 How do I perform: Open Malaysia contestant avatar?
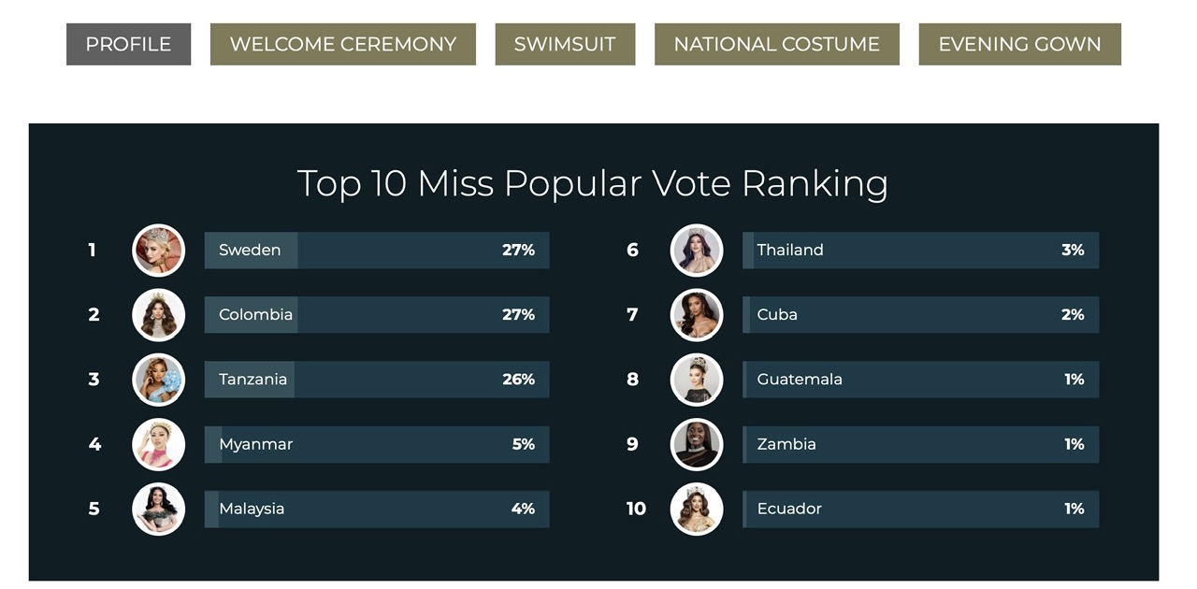click(x=158, y=509)
